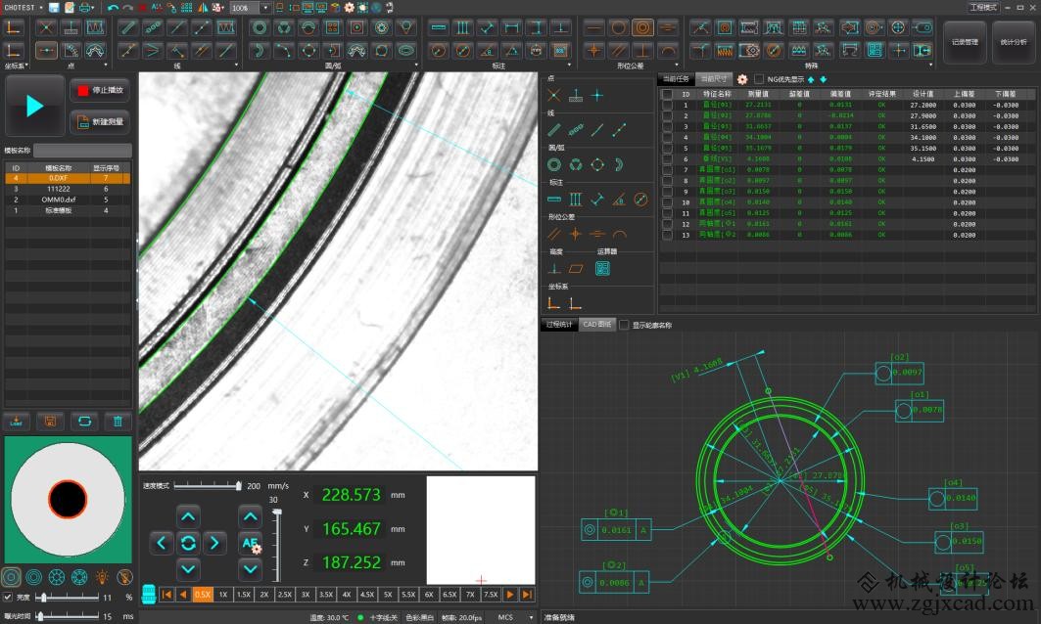Screen dimensions: 1041x624
Task: Tick the checkbox for table row 1
Action: 667,105
